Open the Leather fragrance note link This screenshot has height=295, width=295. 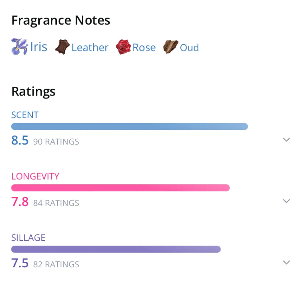[90, 48]
